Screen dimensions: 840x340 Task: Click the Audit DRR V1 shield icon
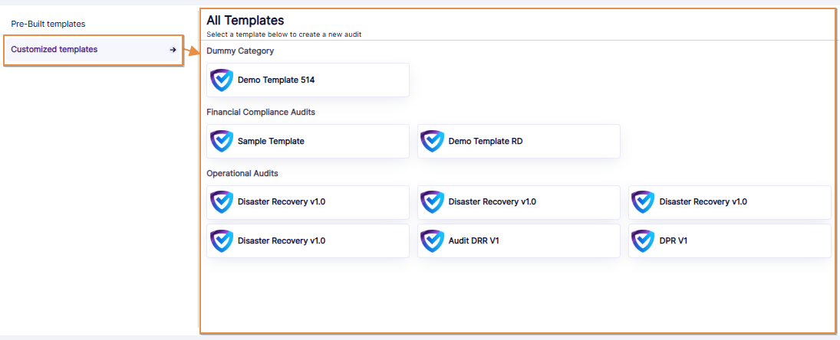point(433,240)
